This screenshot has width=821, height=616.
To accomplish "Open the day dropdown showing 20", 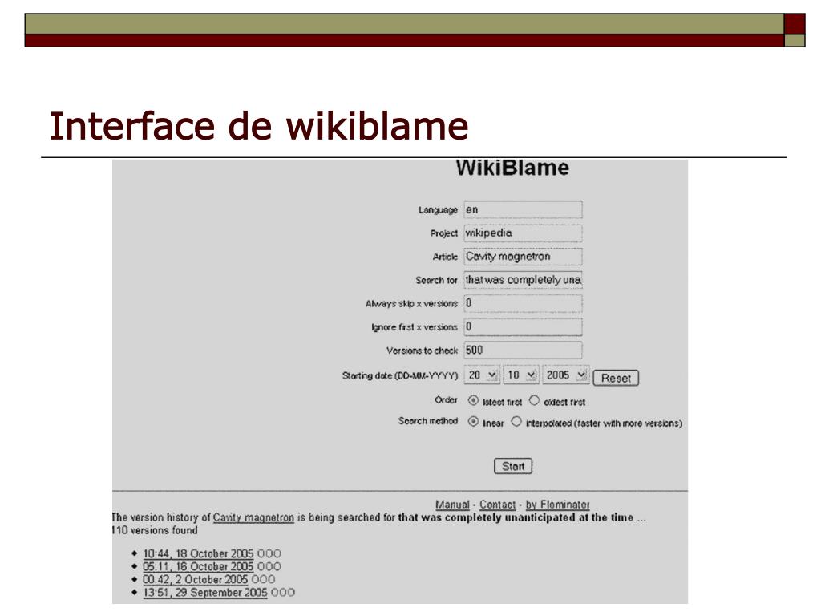I will click(x=482, y=375).
